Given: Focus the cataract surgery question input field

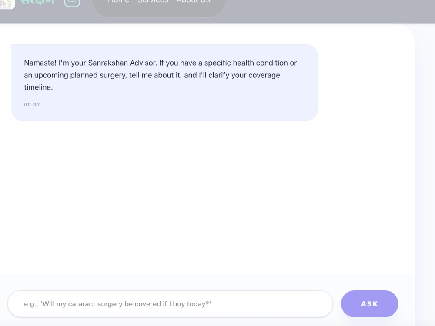Looking at the screenshot, I should click(171, 304).
